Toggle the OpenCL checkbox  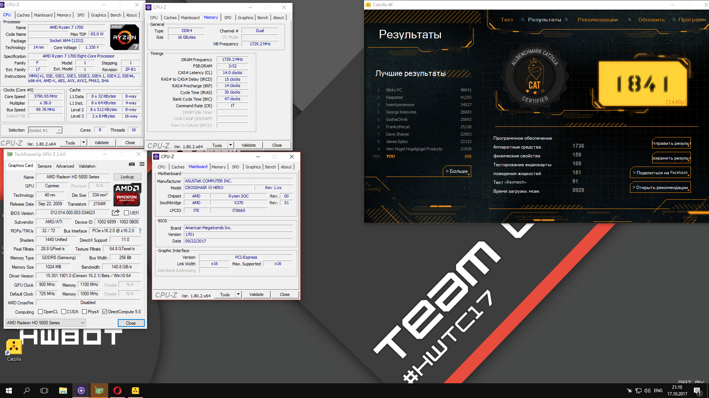click(41, 312)
